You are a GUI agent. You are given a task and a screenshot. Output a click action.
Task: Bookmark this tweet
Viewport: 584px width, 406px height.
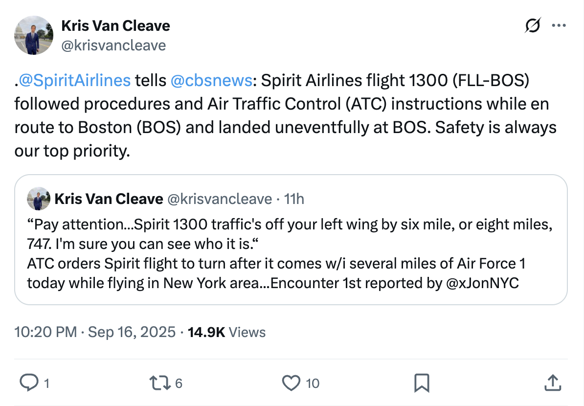[421, 383]
